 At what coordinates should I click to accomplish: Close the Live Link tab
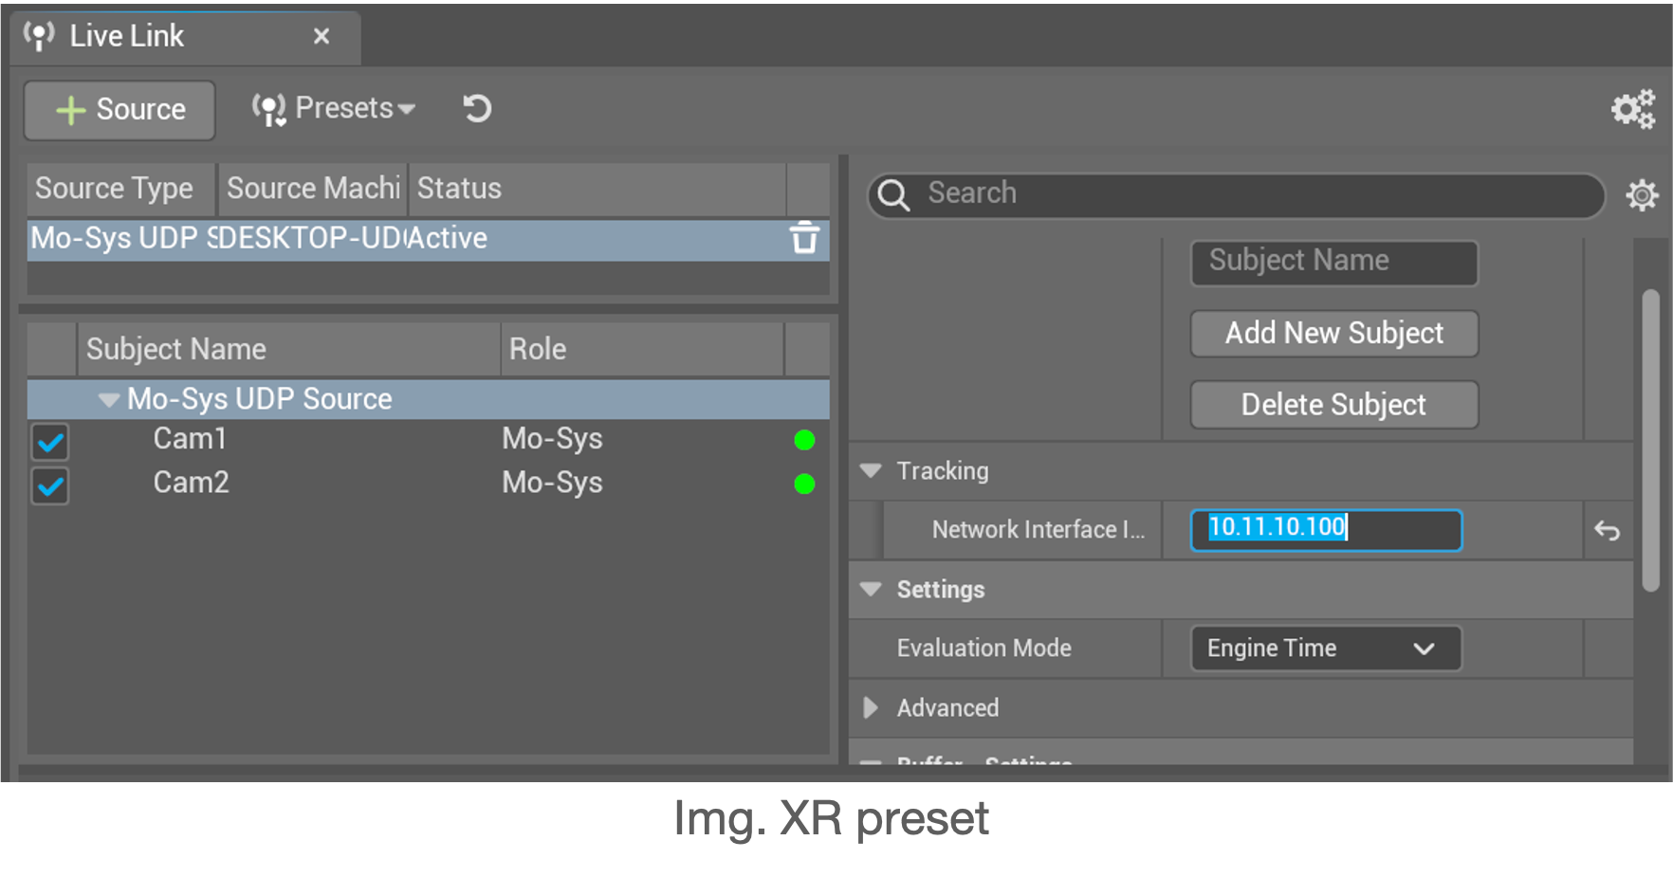click(x=322, y=36)
